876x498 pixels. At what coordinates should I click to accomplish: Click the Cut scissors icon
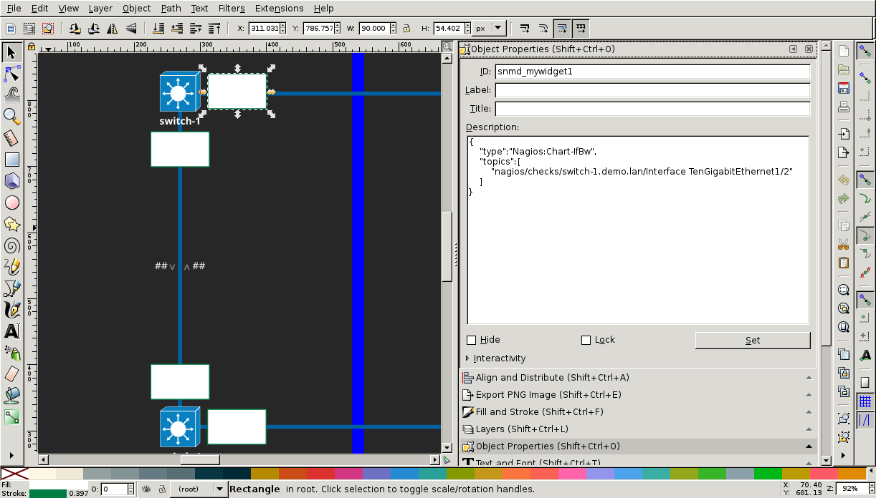[x=844, y=244]
